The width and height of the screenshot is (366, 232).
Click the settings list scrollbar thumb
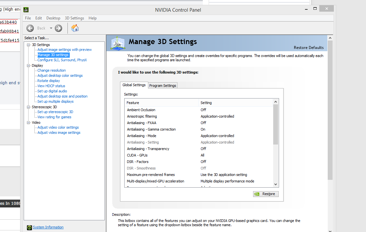click(x=276, y=124)
